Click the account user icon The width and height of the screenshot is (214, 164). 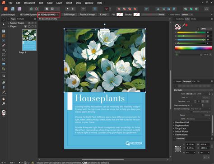(206, 9)
